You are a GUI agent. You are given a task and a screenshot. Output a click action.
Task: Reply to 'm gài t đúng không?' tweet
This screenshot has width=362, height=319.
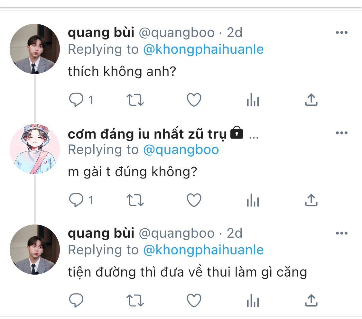[x=76, y=200]
